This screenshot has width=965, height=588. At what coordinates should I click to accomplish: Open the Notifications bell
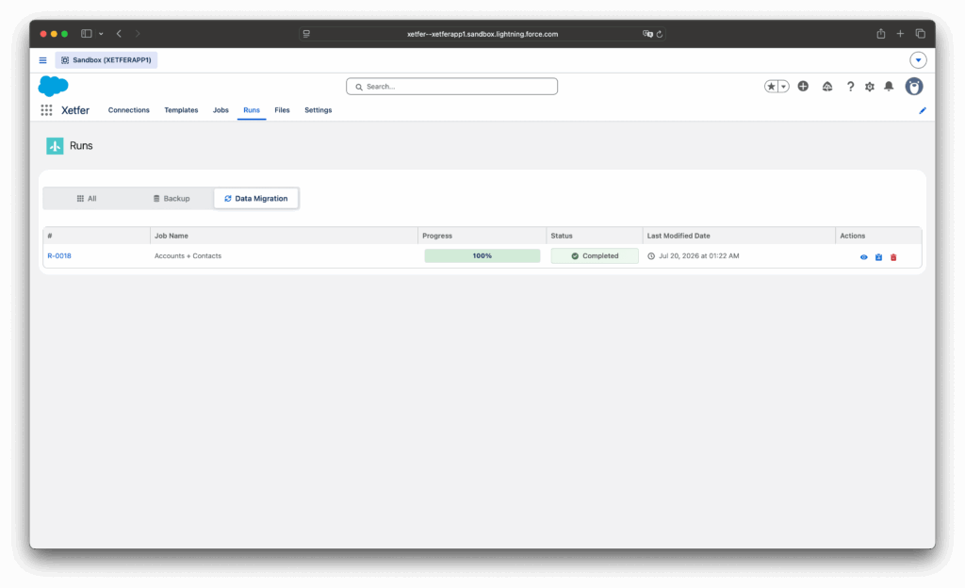(x=889, y=87)
